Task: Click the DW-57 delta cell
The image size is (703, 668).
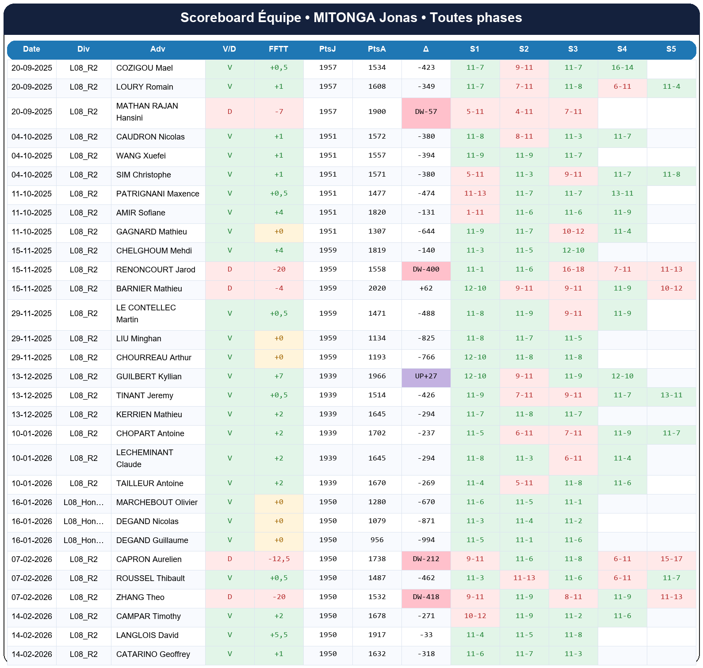Action: (x=426, y=112)
